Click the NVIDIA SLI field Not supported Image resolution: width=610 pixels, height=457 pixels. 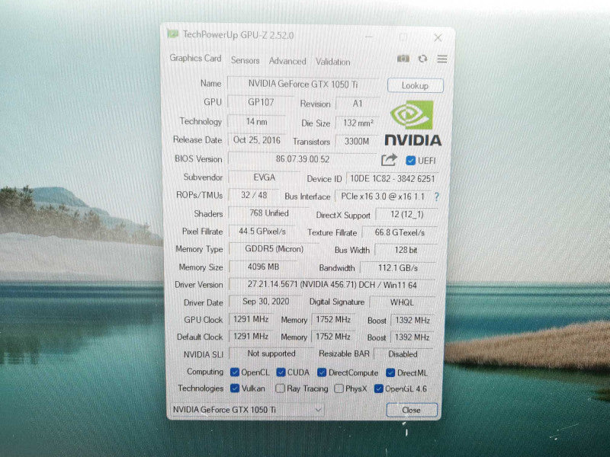pos(271,353)
